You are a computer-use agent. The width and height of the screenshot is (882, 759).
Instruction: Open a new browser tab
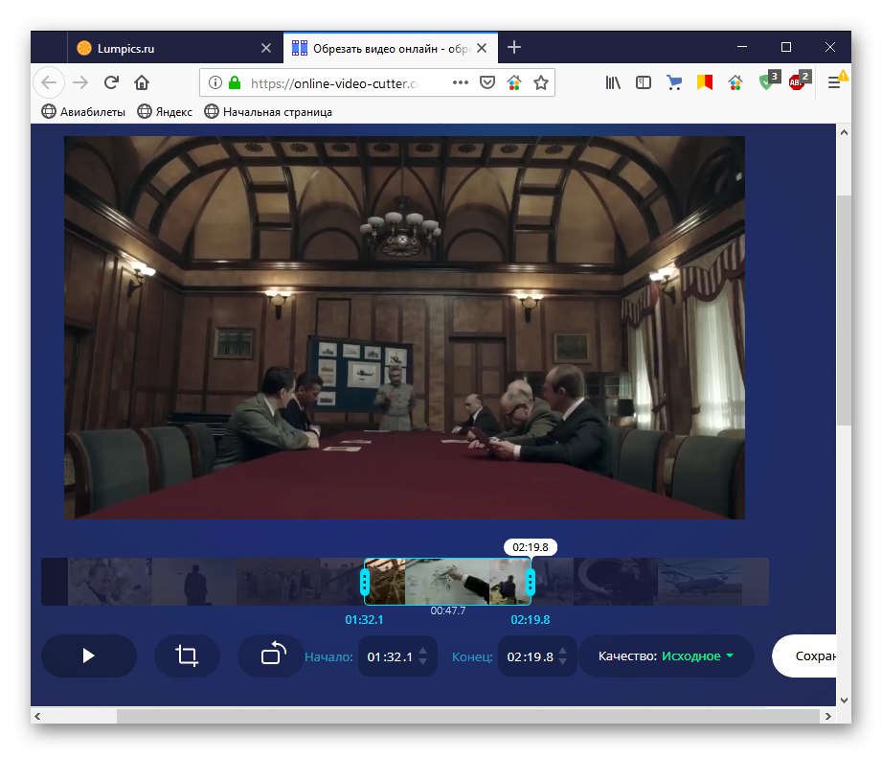point(514,47)
